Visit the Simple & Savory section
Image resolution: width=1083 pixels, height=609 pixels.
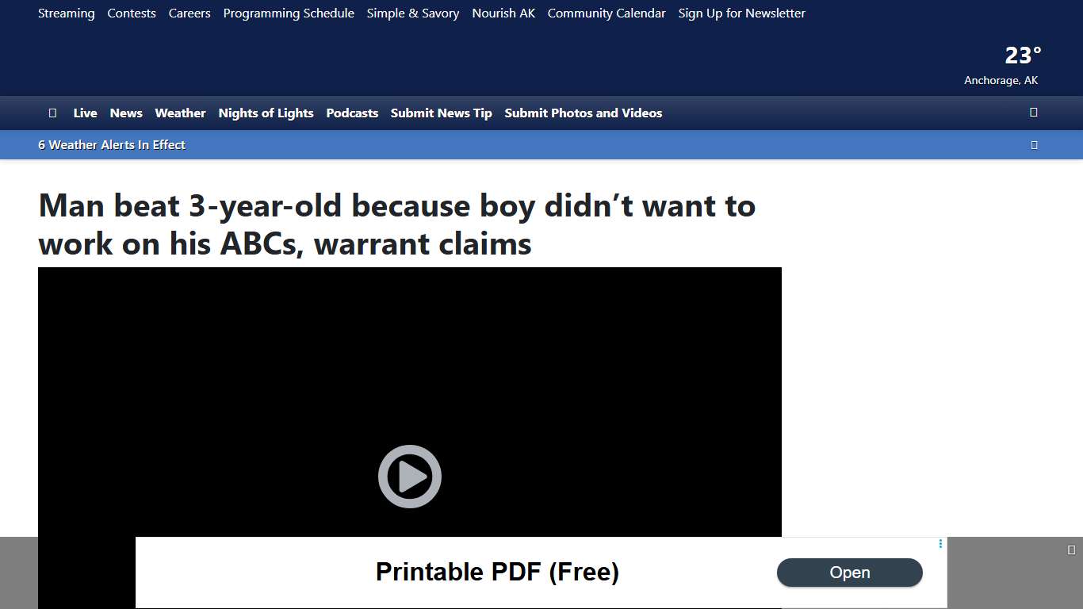[413, 13]
